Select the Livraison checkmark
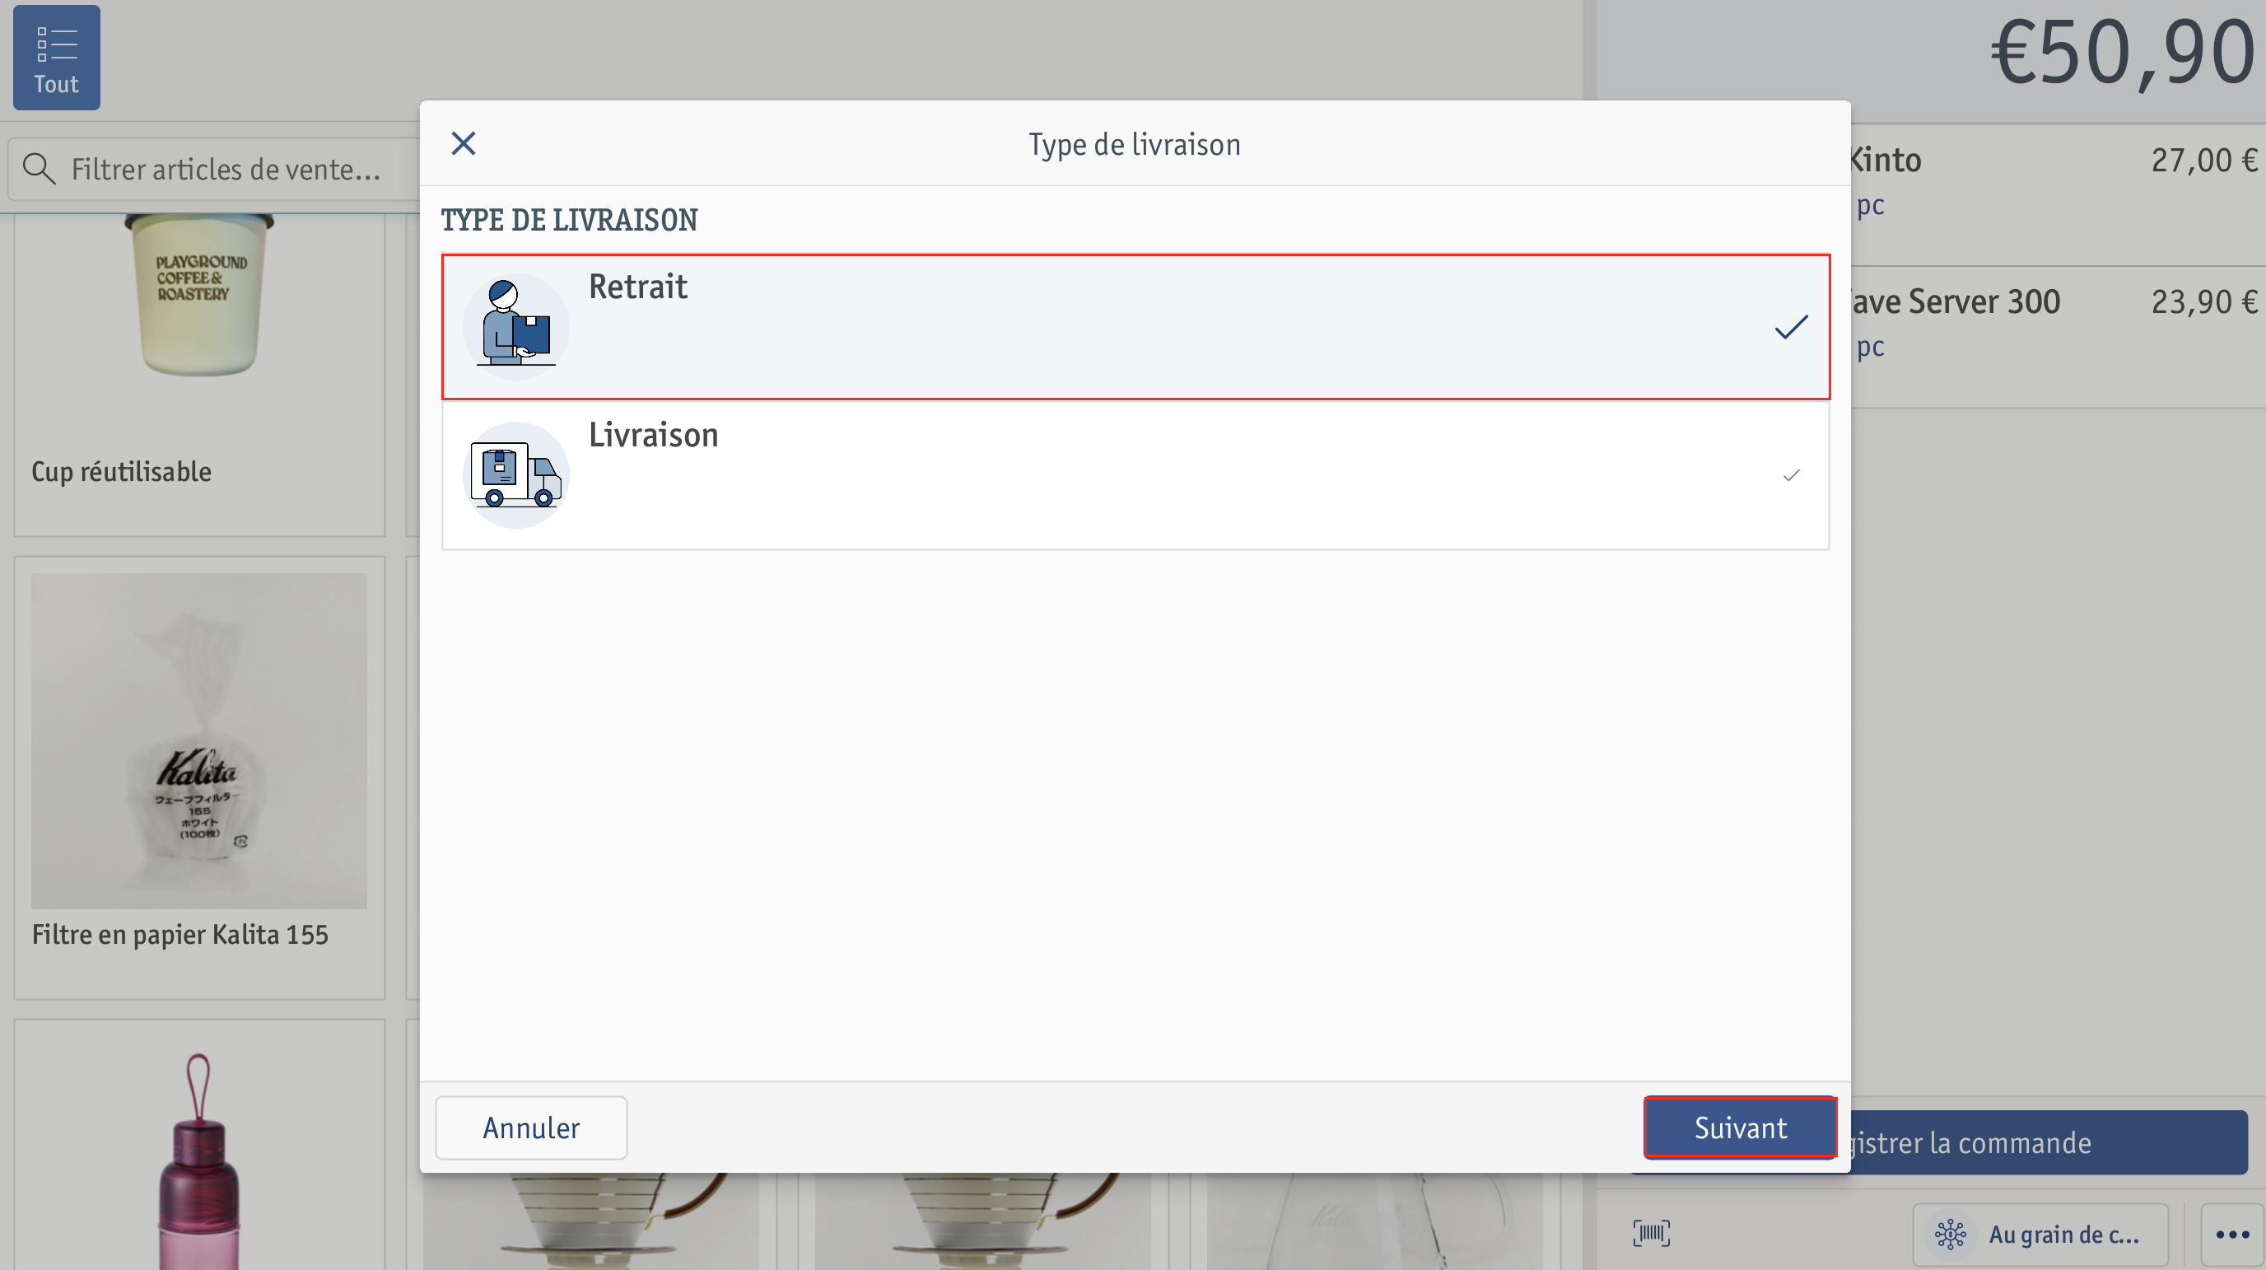The image size is (2266, 1270). (1791, 475)
